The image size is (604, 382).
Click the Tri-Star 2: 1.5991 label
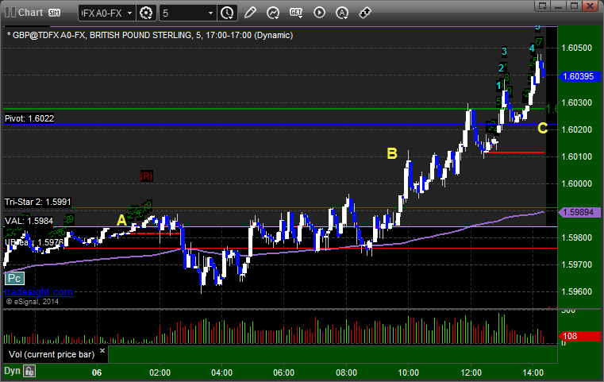[38, 202]
